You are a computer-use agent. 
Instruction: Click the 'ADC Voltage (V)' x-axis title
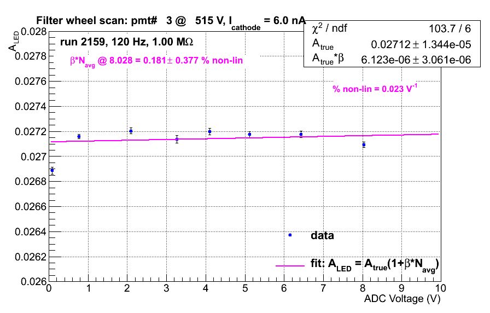pyautogui.click(x=402, y=298)
